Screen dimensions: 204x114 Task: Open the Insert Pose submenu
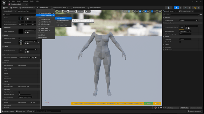pyautogui.click(x=63, y=25)
